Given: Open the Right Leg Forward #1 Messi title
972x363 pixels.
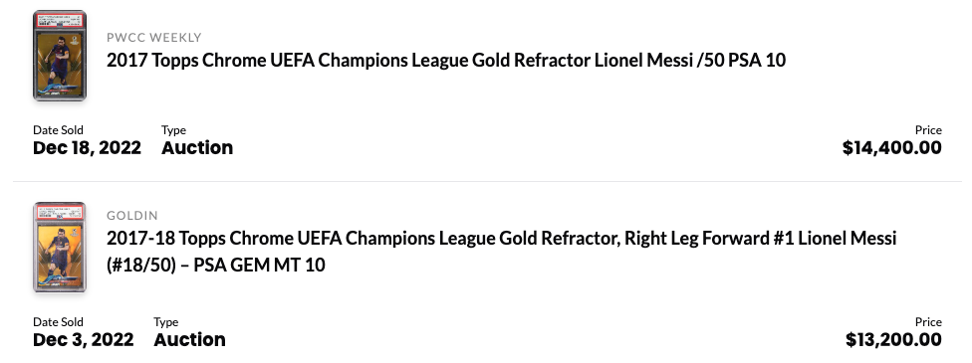Looking at the screenshot, I should coord(502,252).
